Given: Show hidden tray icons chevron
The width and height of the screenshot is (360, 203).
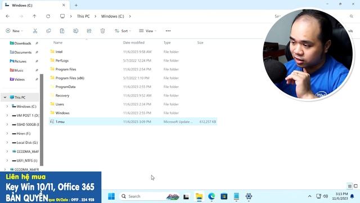Looking at the screenshot, I should pos(310,196).
